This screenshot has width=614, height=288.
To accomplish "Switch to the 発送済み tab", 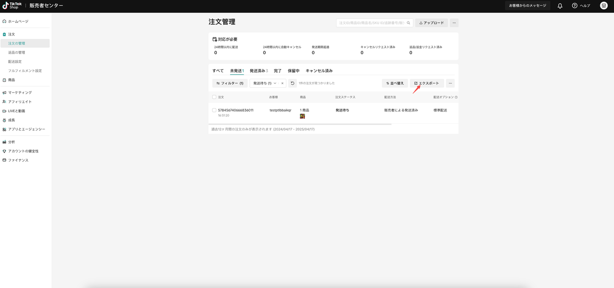I will point(259,70).
